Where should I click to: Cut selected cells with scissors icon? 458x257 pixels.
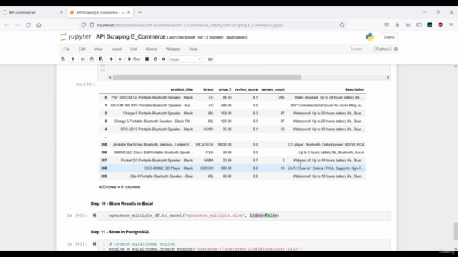83,59
